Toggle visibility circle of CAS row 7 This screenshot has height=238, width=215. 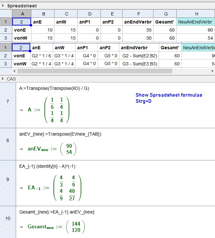point(8,109)
